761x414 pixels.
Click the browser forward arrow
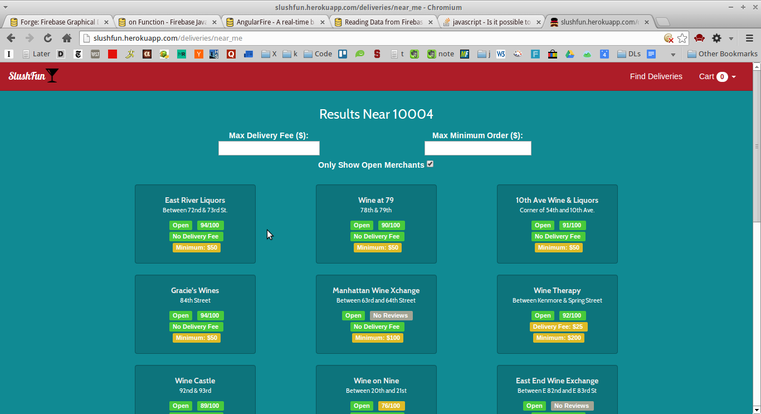pyautogui.click(x=30, y=38)
